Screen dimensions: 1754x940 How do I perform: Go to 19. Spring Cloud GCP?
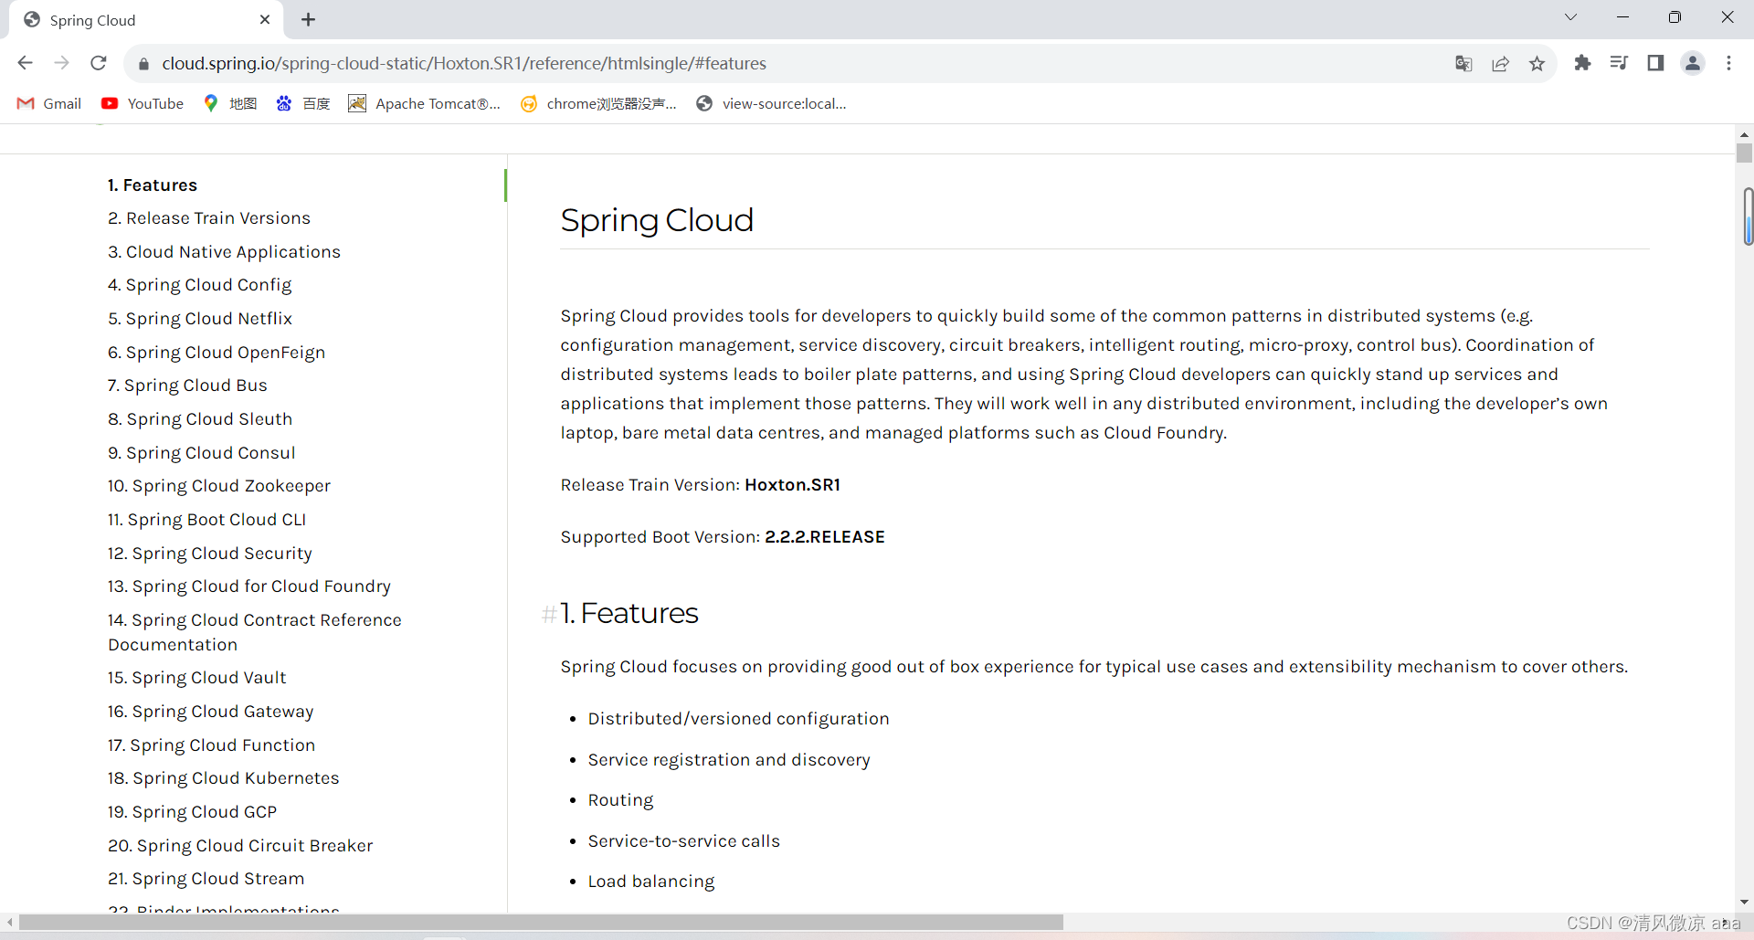192,812
